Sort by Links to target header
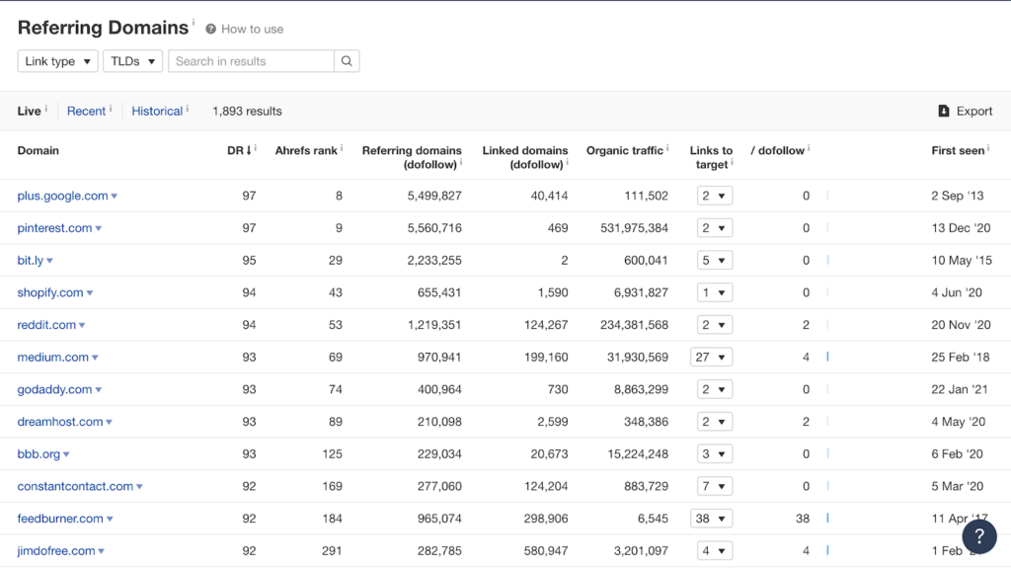The width and height of the screenshot is (1011, 568). click(711, 157)
